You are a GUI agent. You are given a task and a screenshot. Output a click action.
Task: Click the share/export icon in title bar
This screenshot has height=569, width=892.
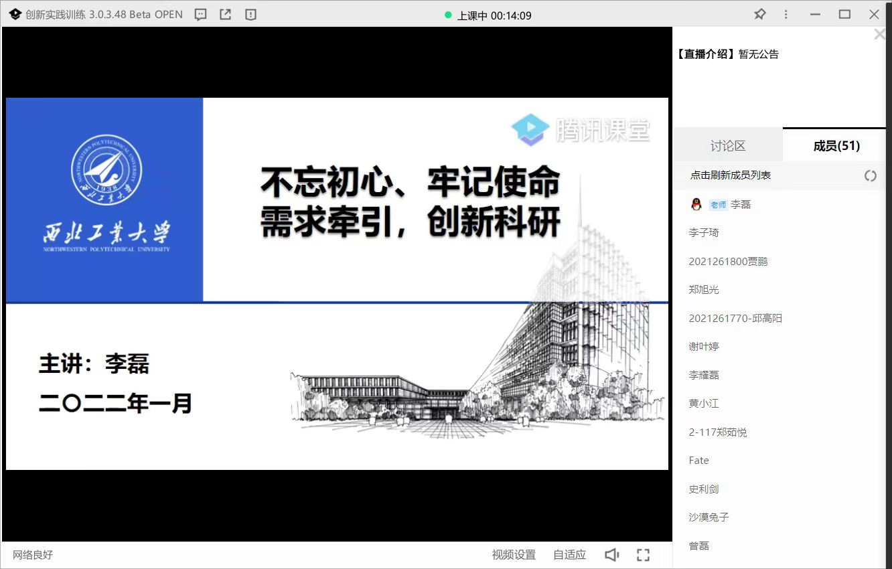(226, 15)
